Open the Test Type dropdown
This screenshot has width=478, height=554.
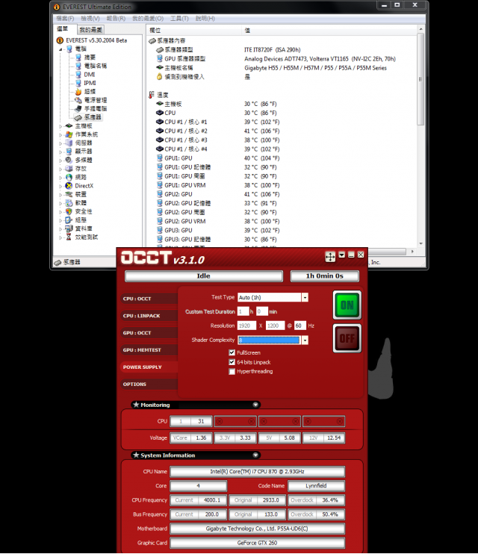coord(305,297)
